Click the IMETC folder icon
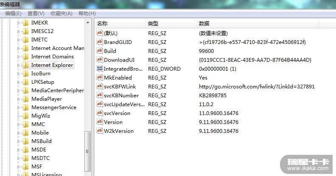Image resolution: width=336 pixels, height=176 pixels. coord(25,40)
